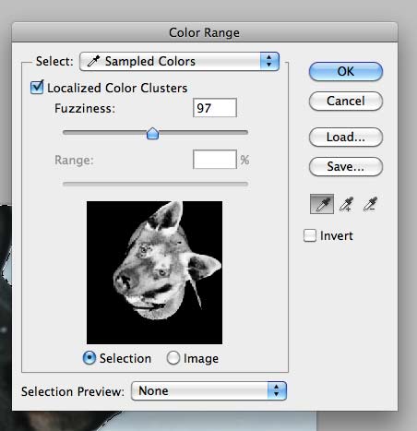The height and width of the screenshot is (431, 417).
Task: Select the Selection radio button
Action: pyautogui.click(x=89, y=358)
